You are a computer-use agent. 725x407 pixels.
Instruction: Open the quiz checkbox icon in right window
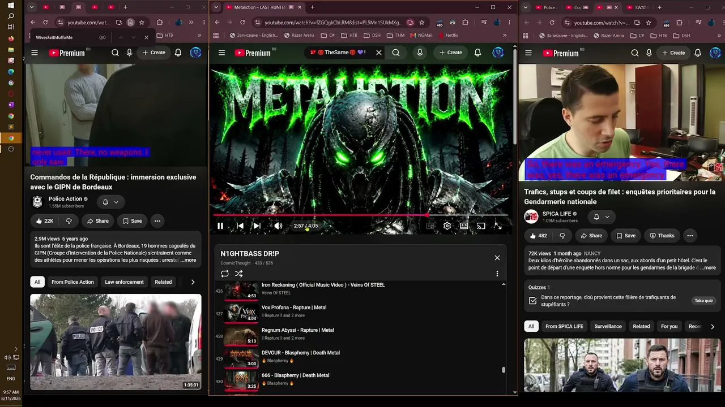tap(533, 301)
